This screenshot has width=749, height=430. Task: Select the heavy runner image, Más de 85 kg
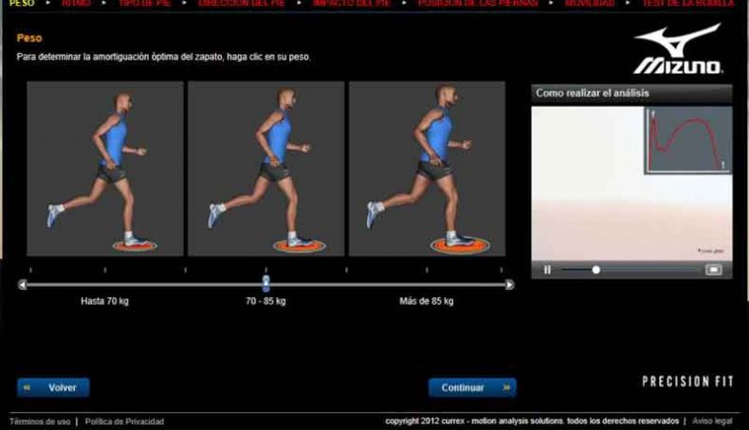427,169
